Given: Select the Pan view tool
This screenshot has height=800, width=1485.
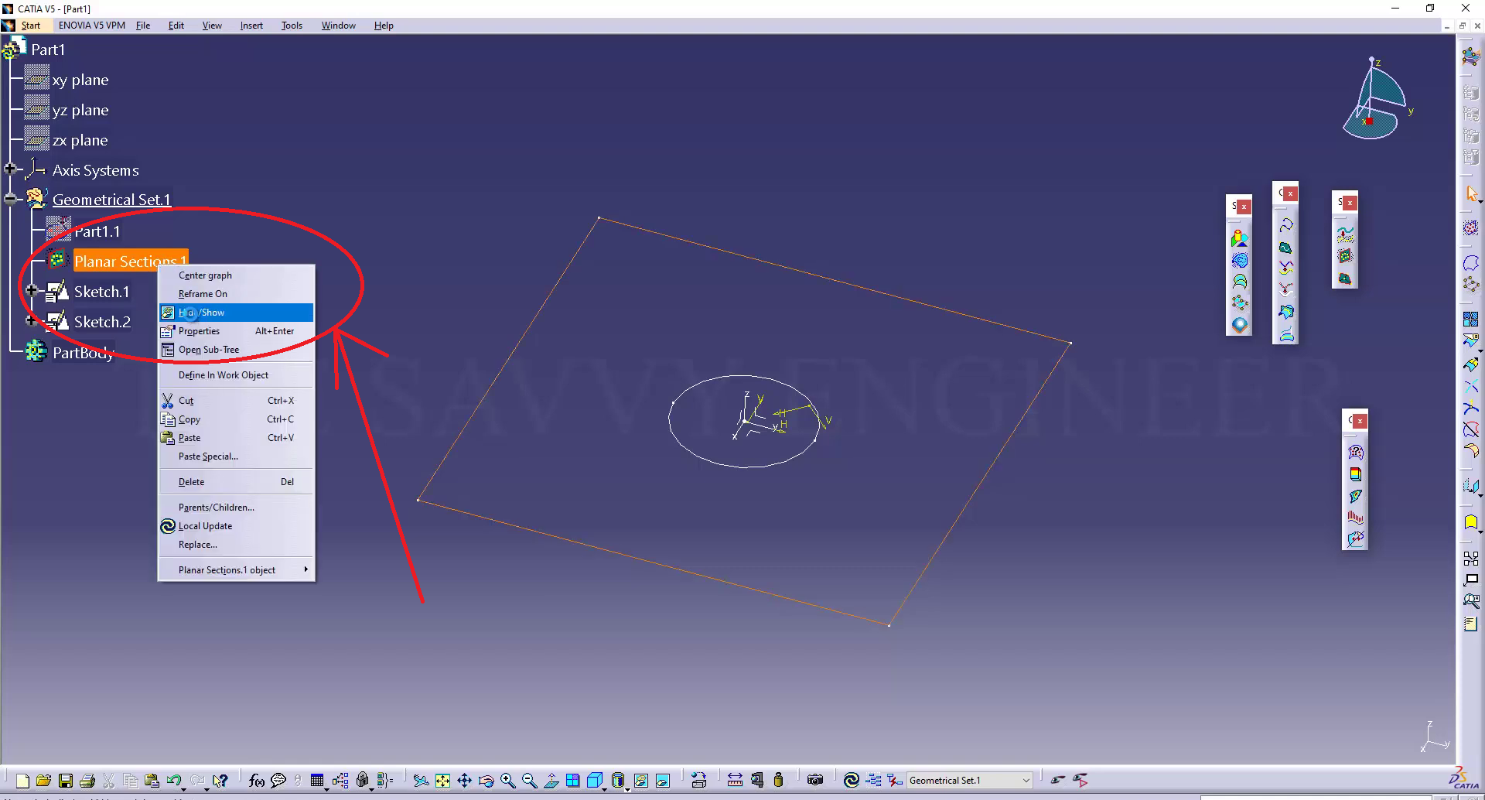Looking at the screenshot, I should pos(464,781).
